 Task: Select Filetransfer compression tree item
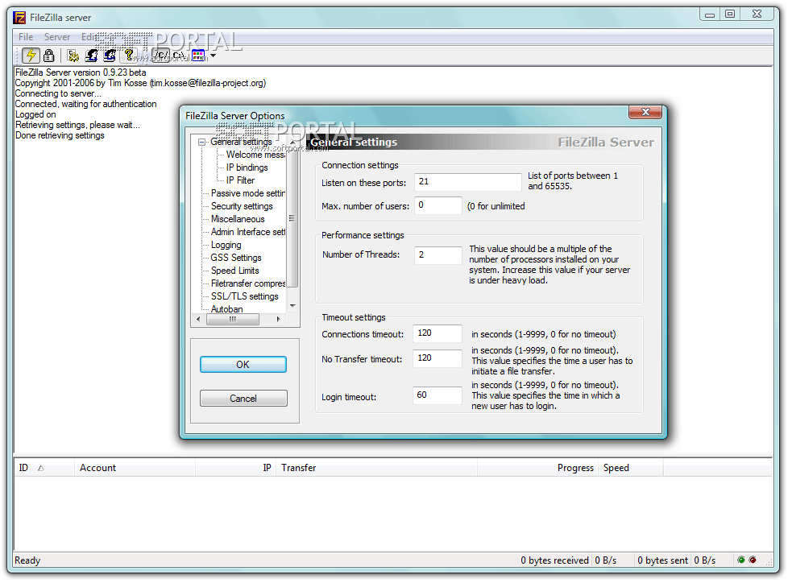(x=247, y=283)
